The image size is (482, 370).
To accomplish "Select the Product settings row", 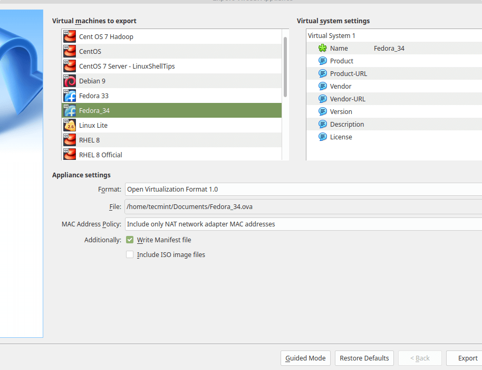I will tap(394, 61).
